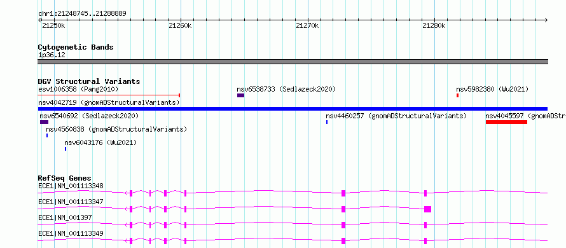Select the small blue nsv4460257 marker
566x248 pixels.
pos(327,122)
